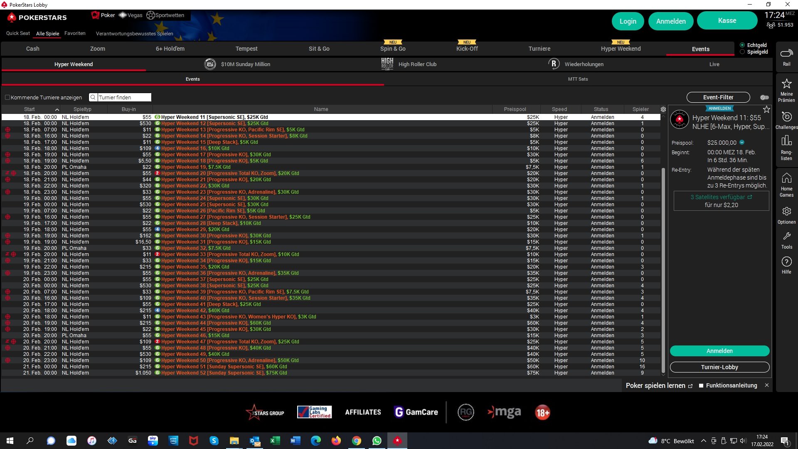Open the Rail sidebar icon
This screenshot has height=449, width=798.
[x=786, y=54]
